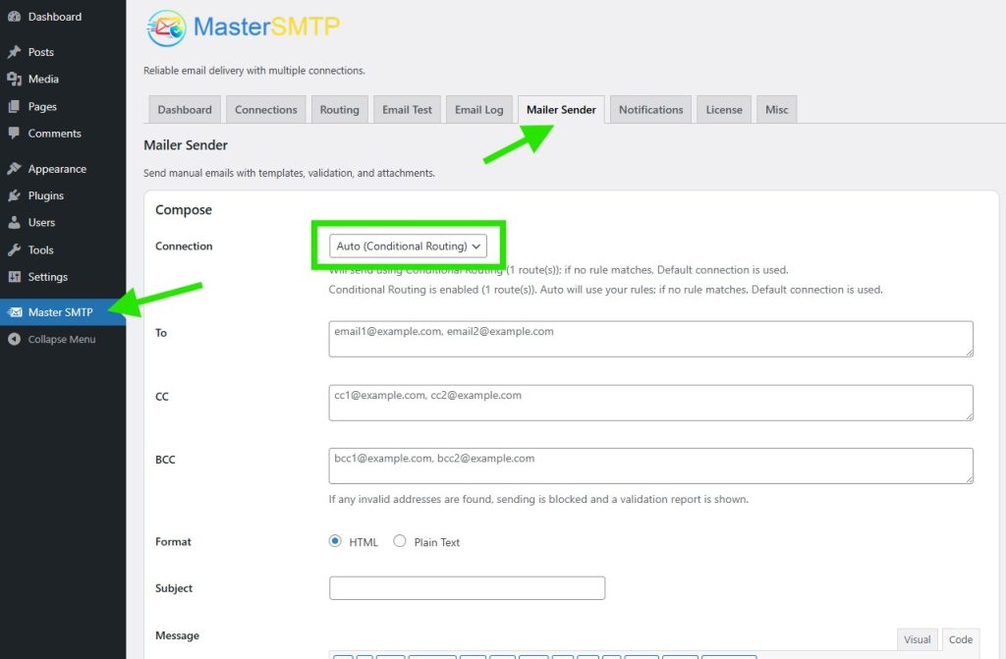
Task: Switch message editor to Visual view
Action: [x=917, y=639]
